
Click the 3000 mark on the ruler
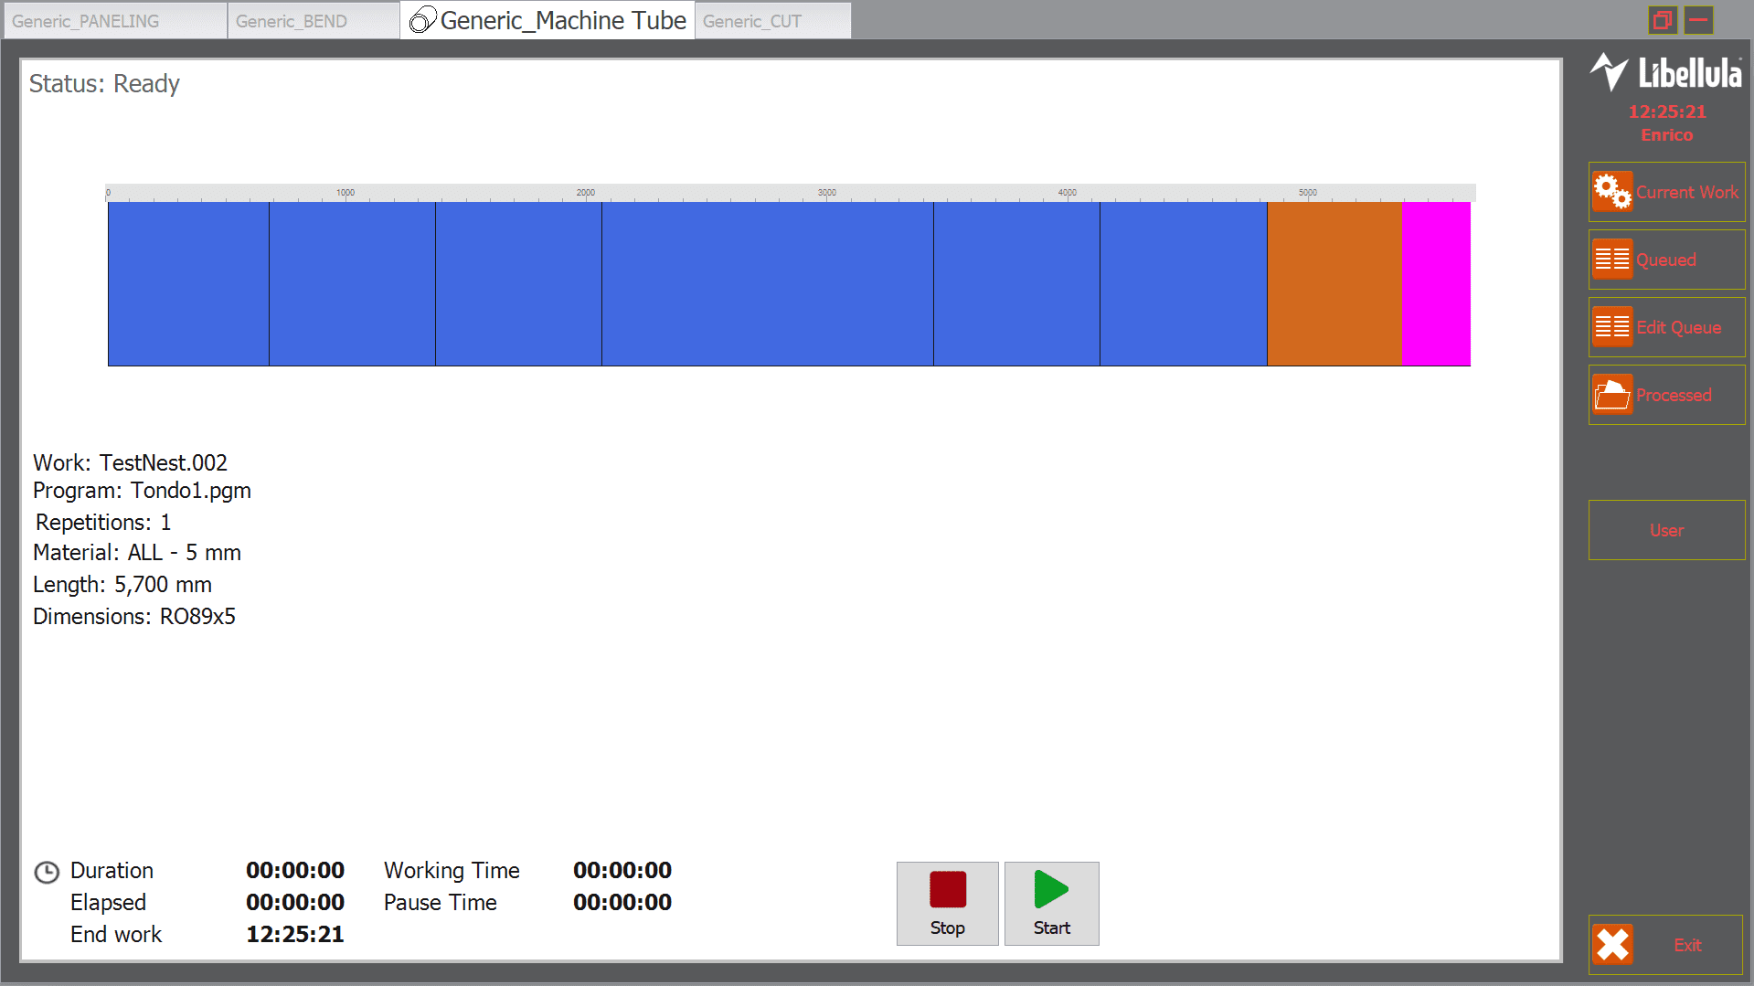tap(826, 193)
